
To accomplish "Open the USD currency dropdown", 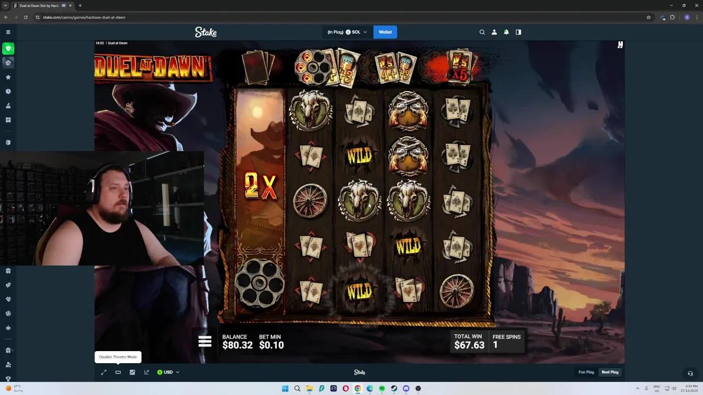I will tap(168, 372).
